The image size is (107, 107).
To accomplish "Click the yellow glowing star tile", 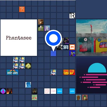I will [28, 66].
